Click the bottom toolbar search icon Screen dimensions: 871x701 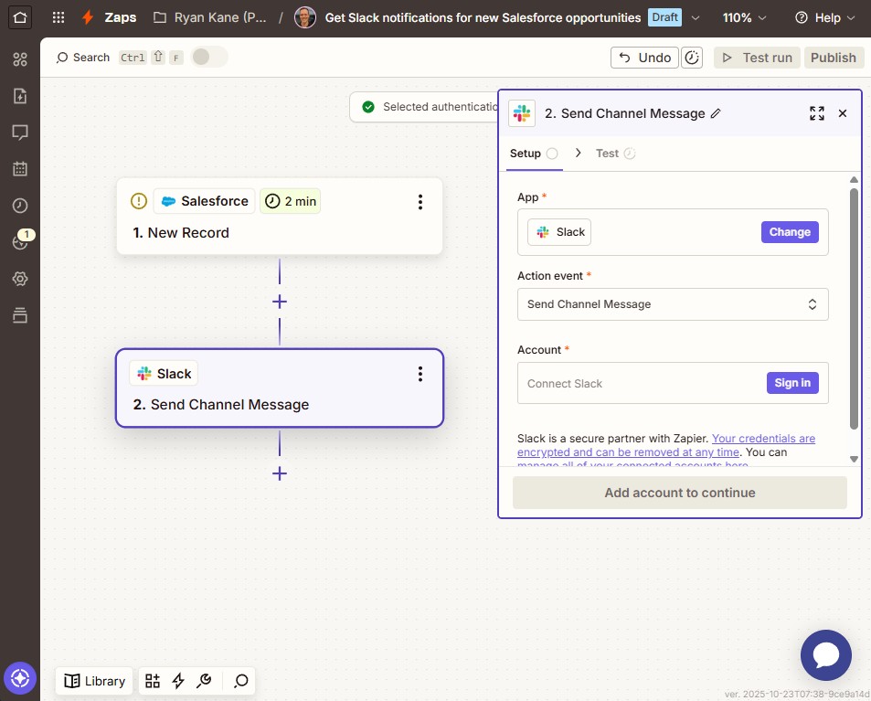[x=240, y=681]
